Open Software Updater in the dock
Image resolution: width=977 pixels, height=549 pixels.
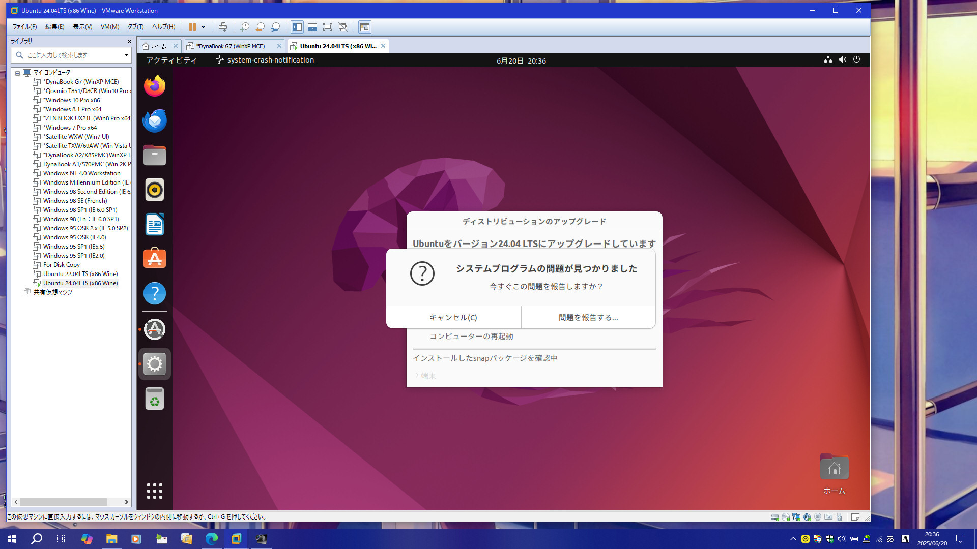pos(155,329)
